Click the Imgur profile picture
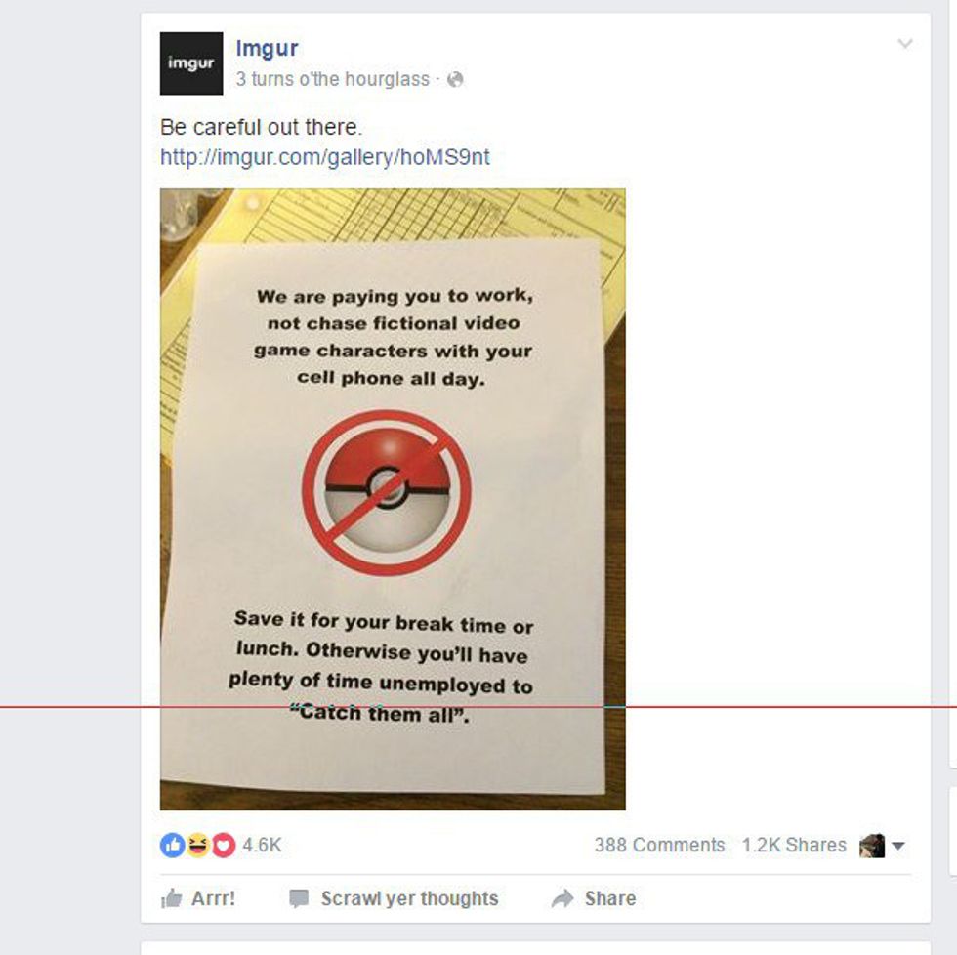957x955 pixels. [x=191, y=63]
